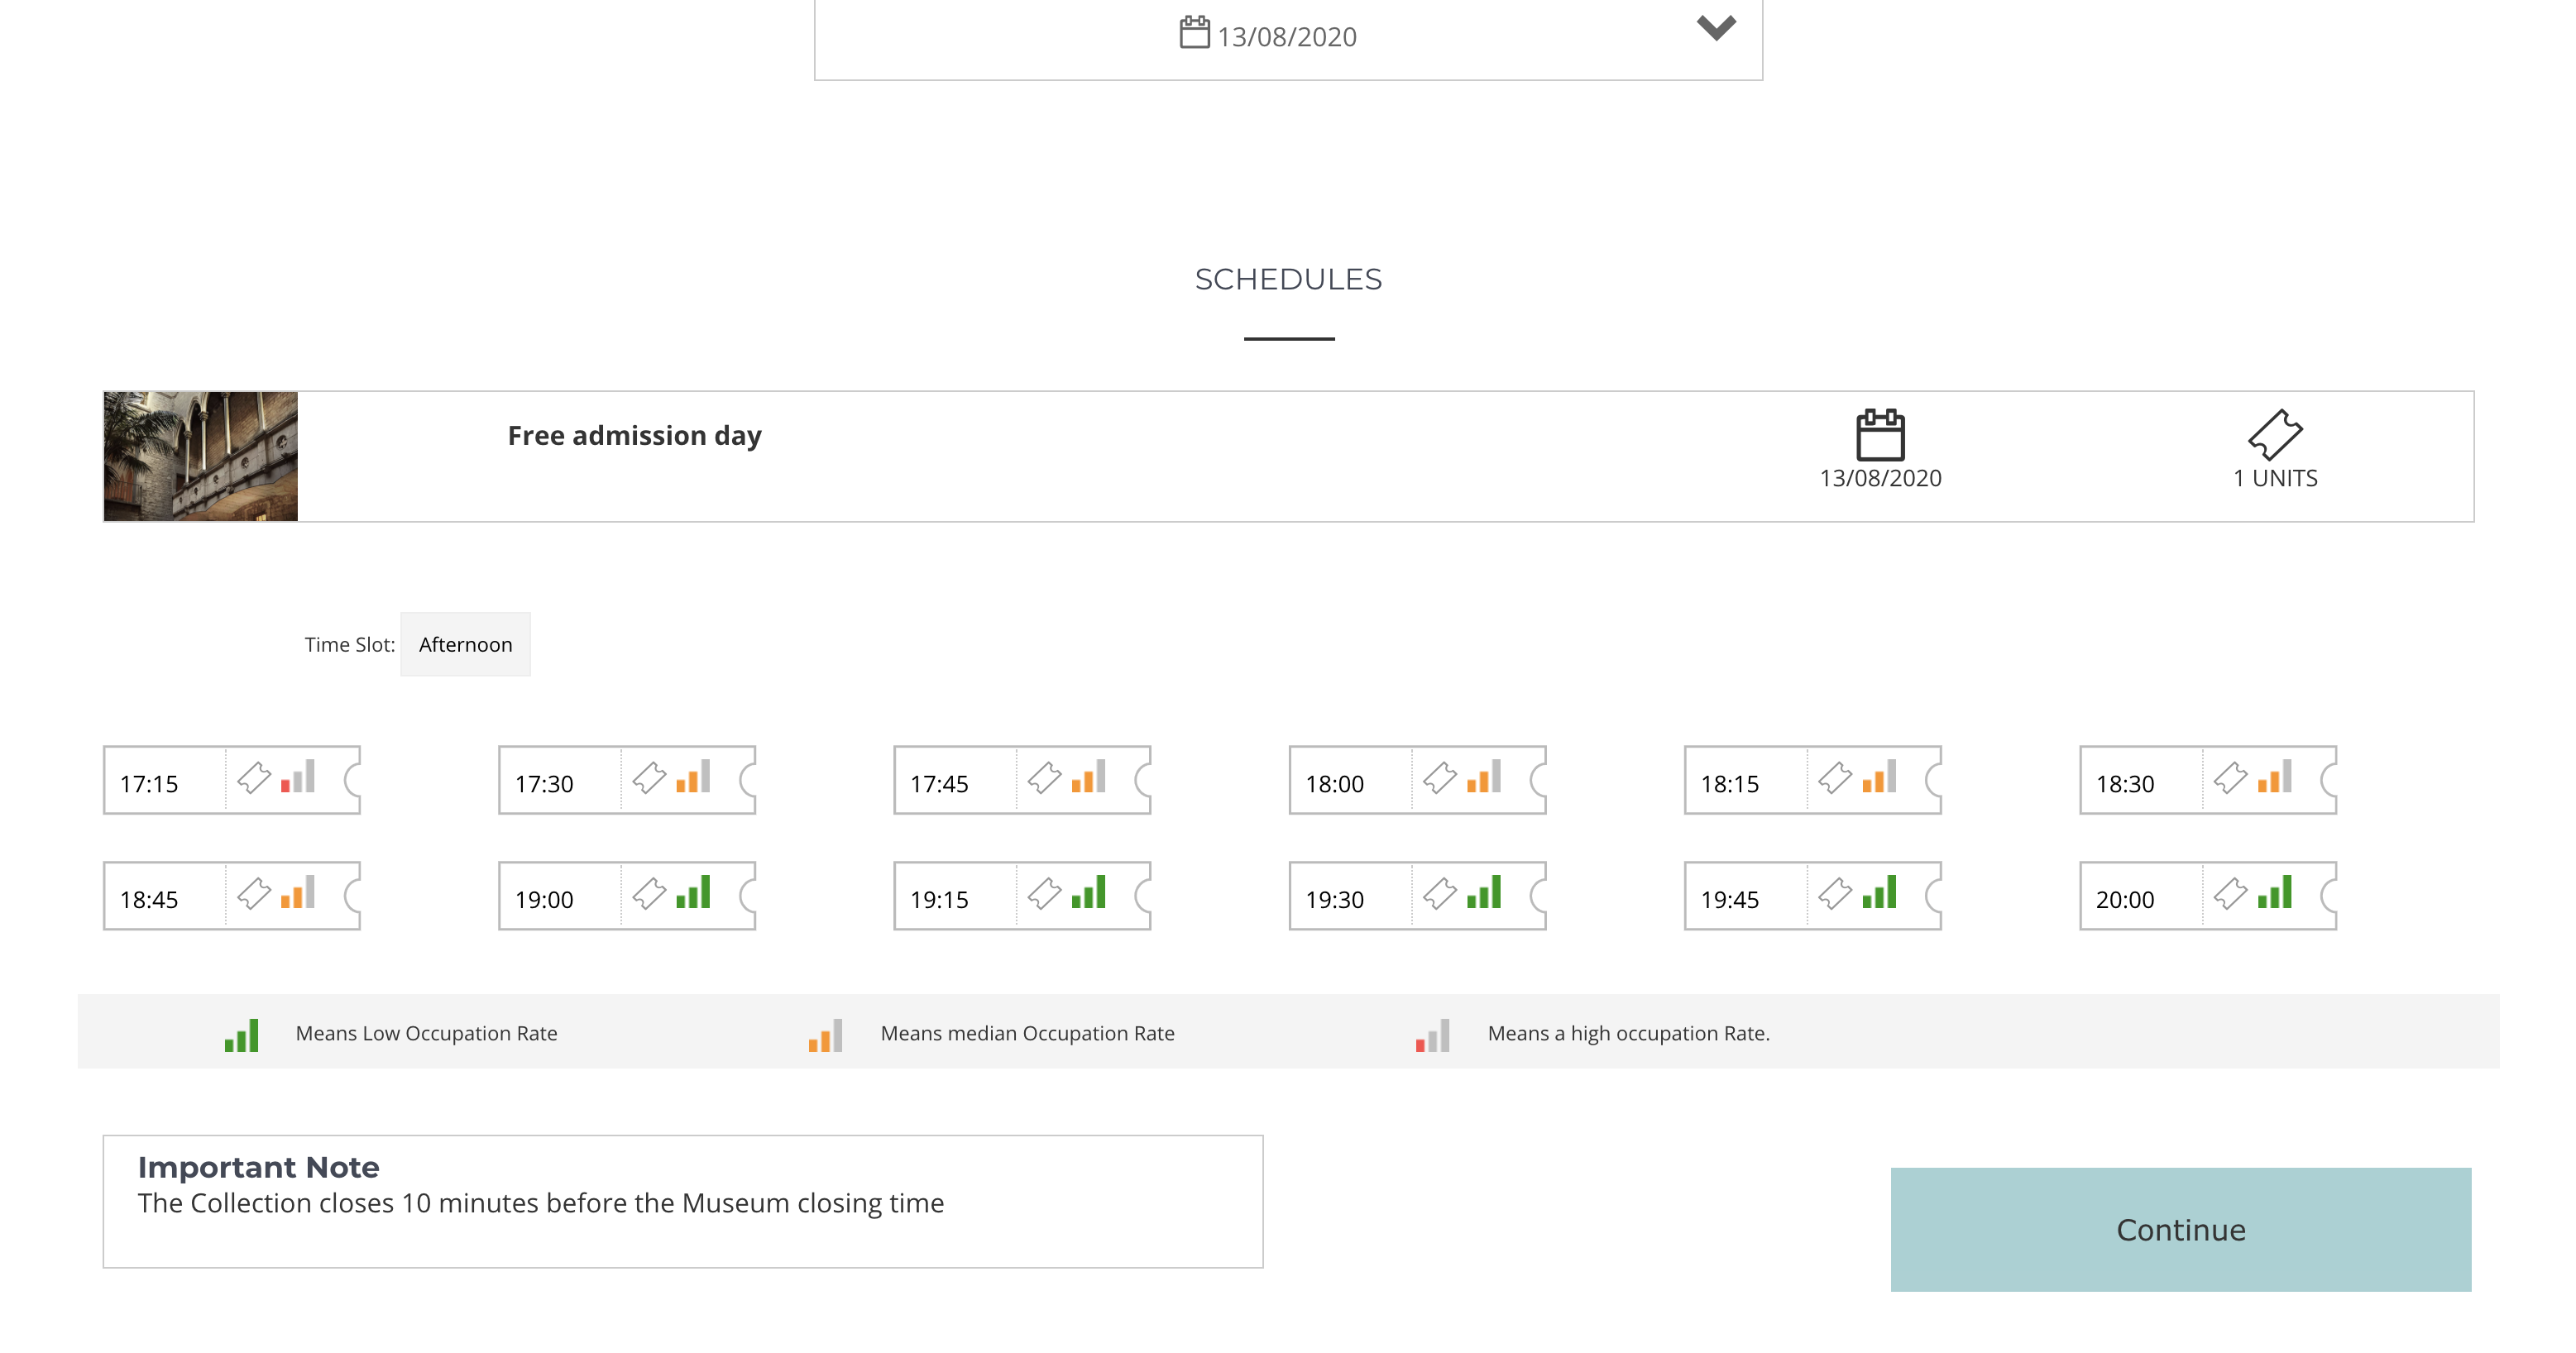This screenshot has height=1353, width=2576.
Task: Click the ticket icon in the 18:15 slot
Action: pyautogui.click(x=1835, y=777)
